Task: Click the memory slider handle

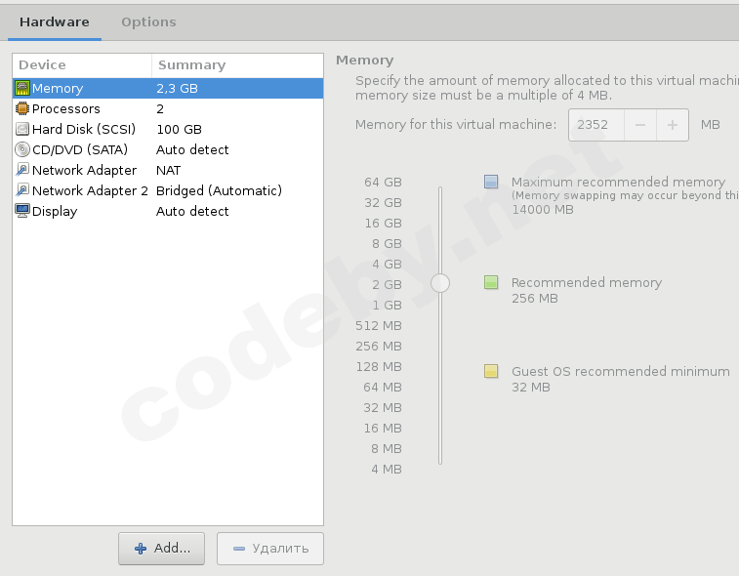Action: click(x=440, y=283)
